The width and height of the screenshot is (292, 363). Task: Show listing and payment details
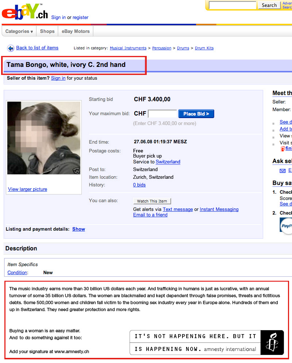click(x=78, y=229)
